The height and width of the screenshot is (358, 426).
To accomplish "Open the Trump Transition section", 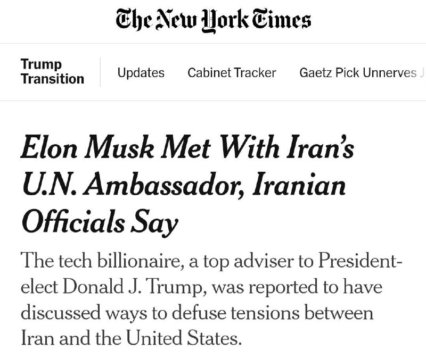I will click(x=52, y=72).
